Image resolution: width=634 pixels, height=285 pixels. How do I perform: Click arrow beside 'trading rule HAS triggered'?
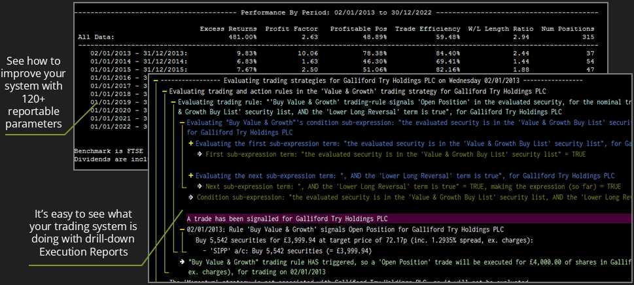[182, 261]
